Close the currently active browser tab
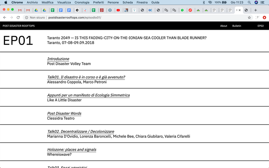The height and width of the screenshot is (168, 269). point(240,10)
